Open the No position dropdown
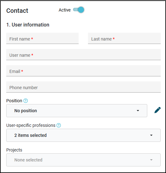The height and width of the screenshot is (173, 166). (77, 111)
